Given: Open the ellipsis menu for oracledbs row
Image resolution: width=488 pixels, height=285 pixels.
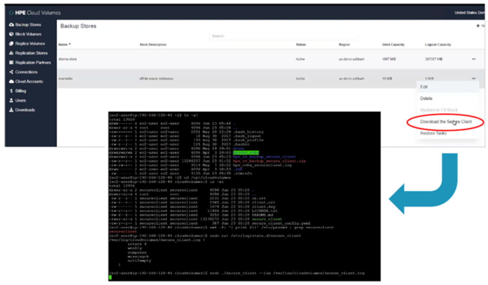Looking at the screenshot, I should tap(474, 78).
